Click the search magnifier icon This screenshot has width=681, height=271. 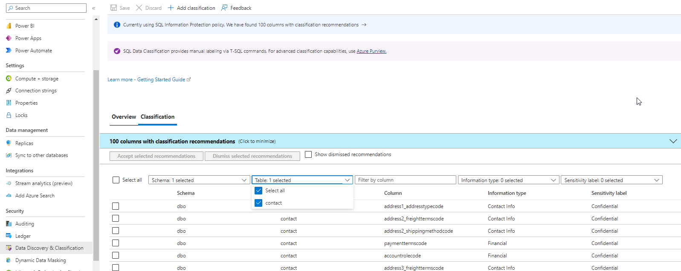(x=10, y=8)
